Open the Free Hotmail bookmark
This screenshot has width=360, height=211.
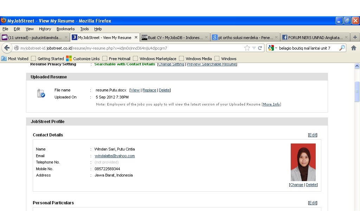(x=116, y=58)
